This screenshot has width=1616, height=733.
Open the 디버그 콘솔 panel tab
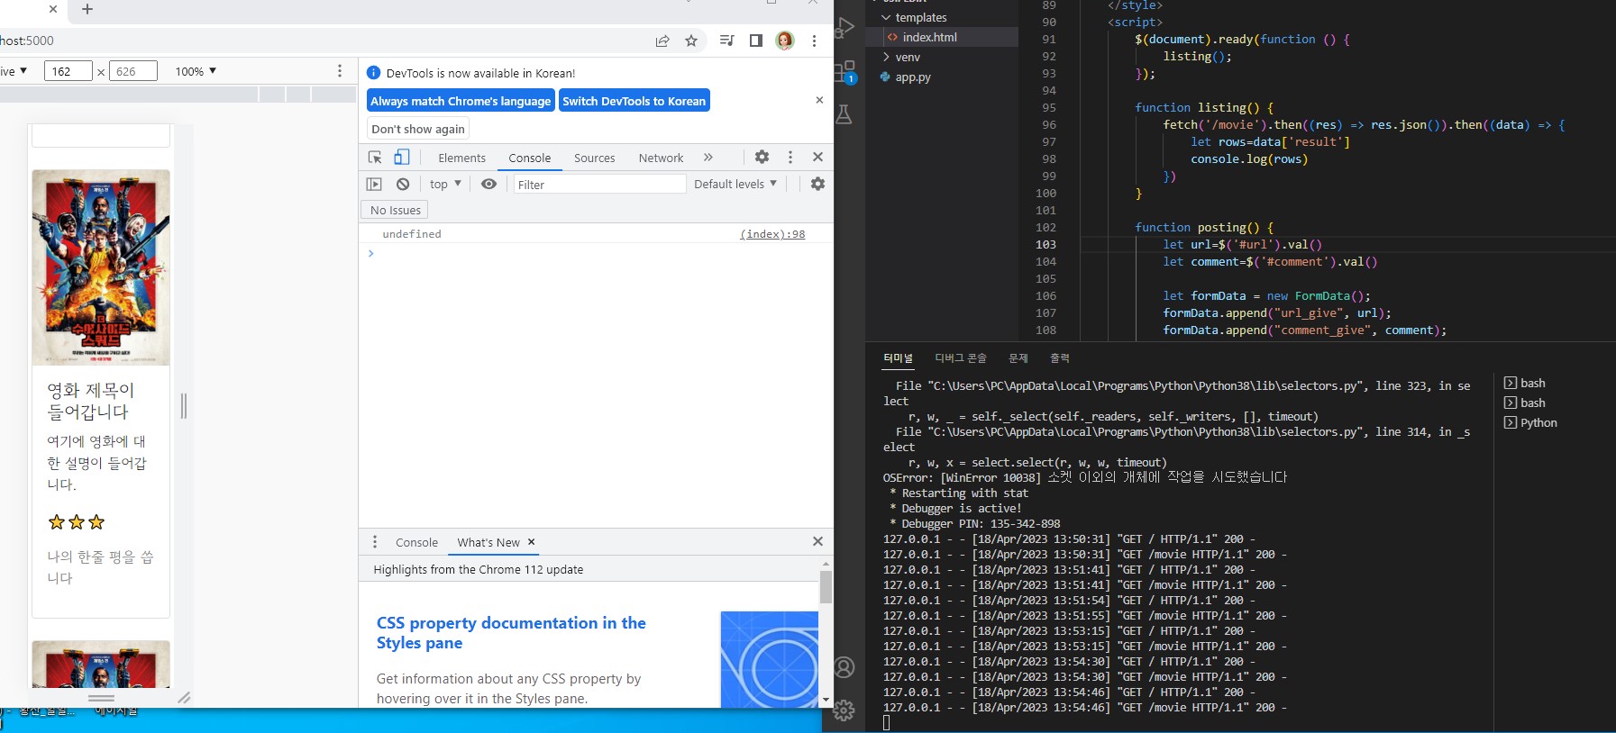[961, 358]
